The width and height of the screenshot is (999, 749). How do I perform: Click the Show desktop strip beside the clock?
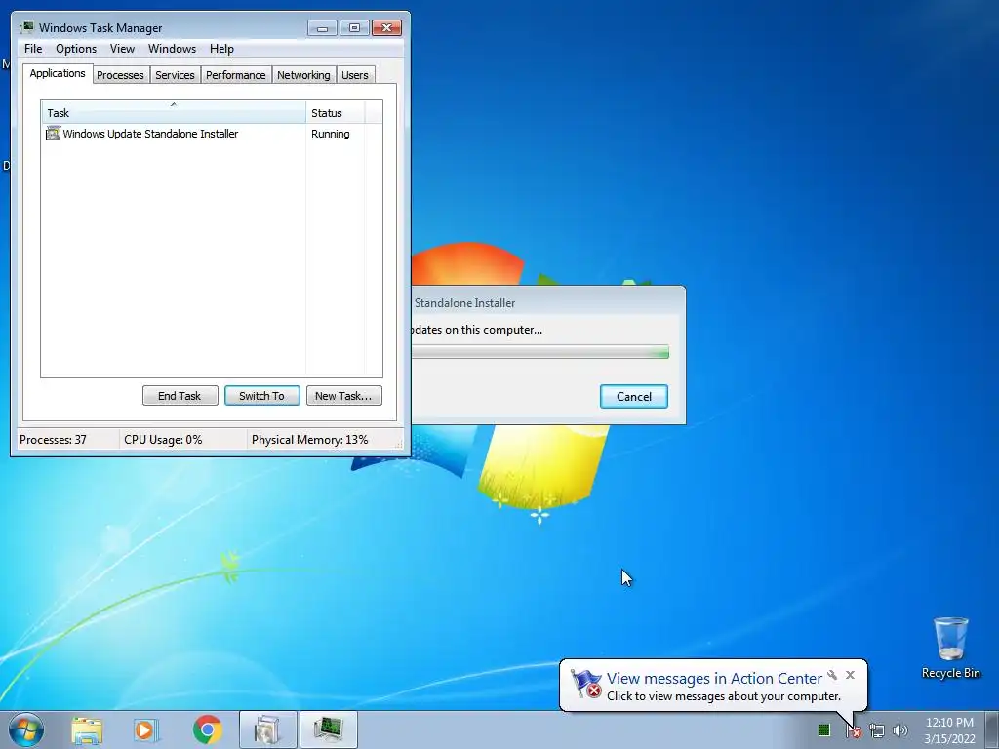click(992, 729)
